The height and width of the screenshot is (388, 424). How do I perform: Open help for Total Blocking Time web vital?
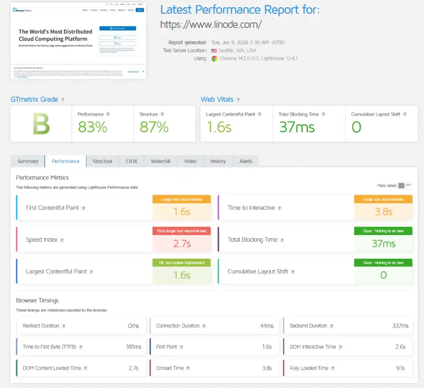[x=323, y=114]
